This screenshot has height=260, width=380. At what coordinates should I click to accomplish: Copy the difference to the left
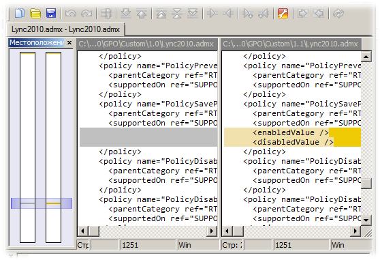[228, 14]
